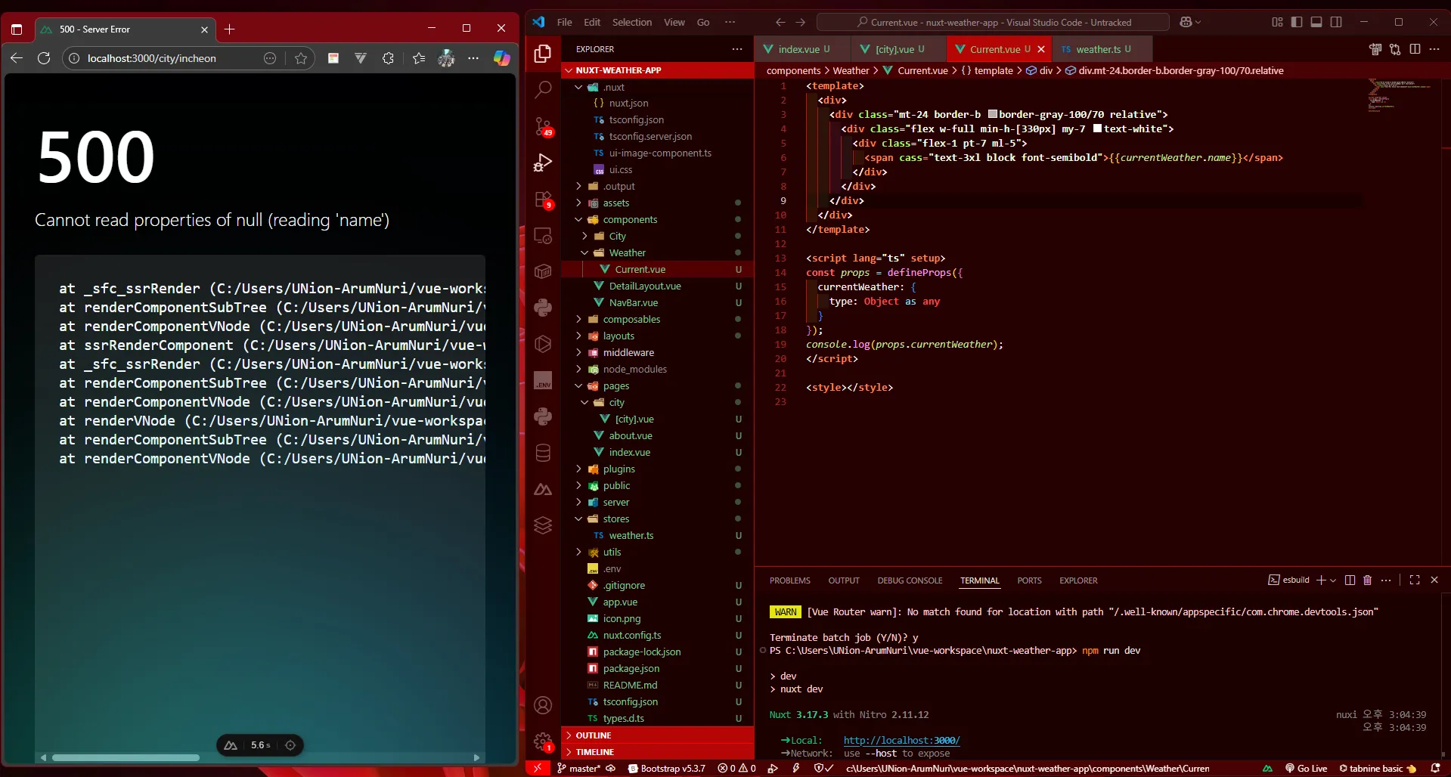Open the PROBLEMS panel tab
Screen dimensions: 1451x777
790,580
